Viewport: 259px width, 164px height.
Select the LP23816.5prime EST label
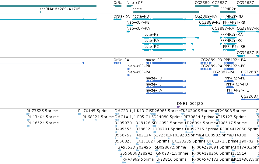[x=171, y=159]
